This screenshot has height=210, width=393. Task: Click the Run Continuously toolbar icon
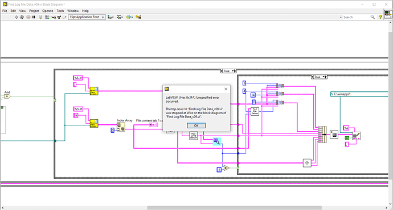pyautogui.click(x=22, y=17)
